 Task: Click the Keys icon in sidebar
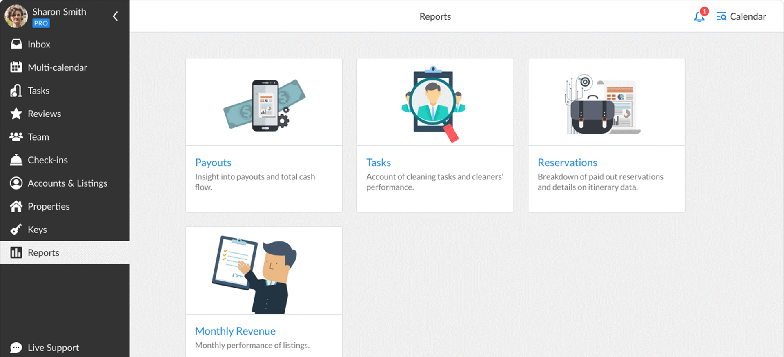tap(16, 230)
